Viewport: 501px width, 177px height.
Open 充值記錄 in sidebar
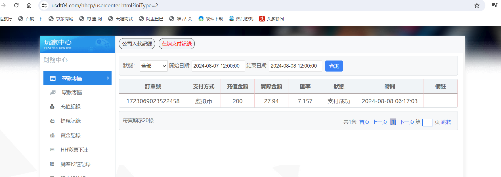pos(70,107)
